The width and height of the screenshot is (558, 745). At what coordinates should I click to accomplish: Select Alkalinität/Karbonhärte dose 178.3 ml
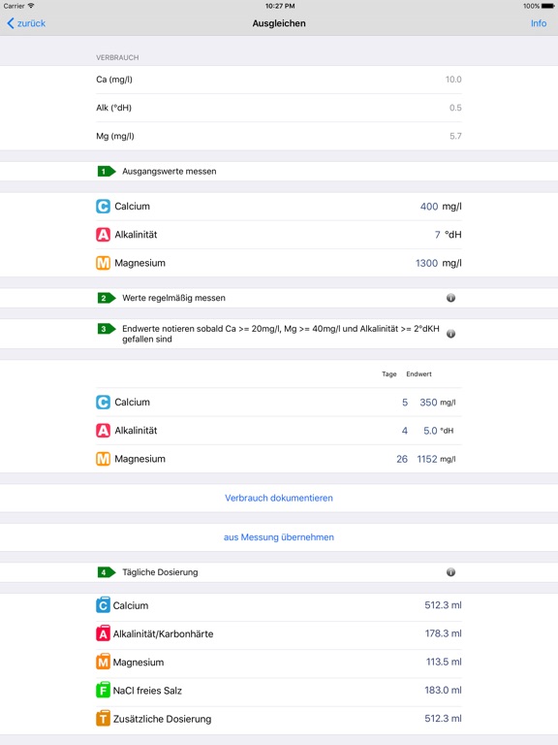[443, 633]
